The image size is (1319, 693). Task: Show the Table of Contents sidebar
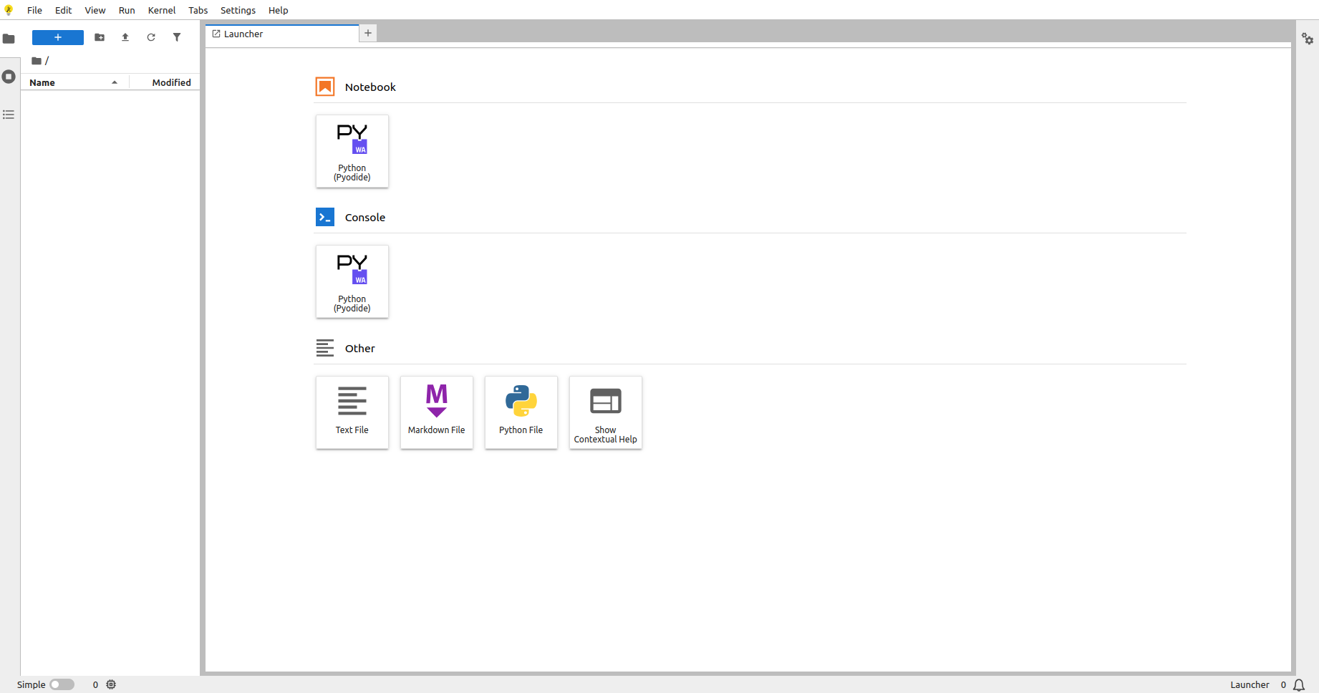[9, 115]
